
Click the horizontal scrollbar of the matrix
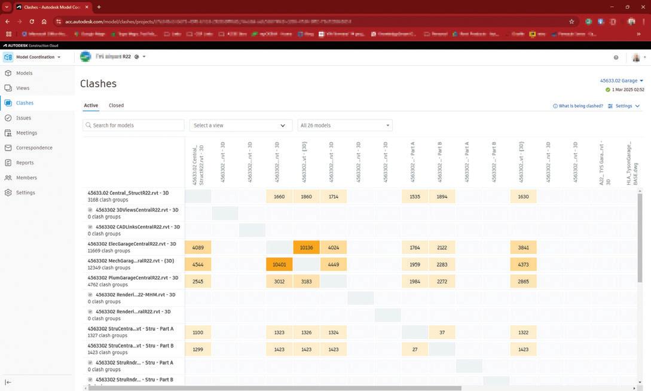275,389
